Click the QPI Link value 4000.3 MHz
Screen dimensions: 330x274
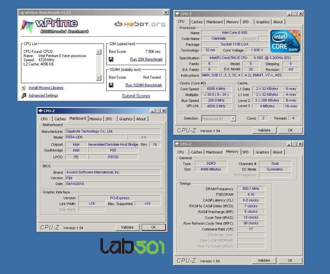coord(216,106)
